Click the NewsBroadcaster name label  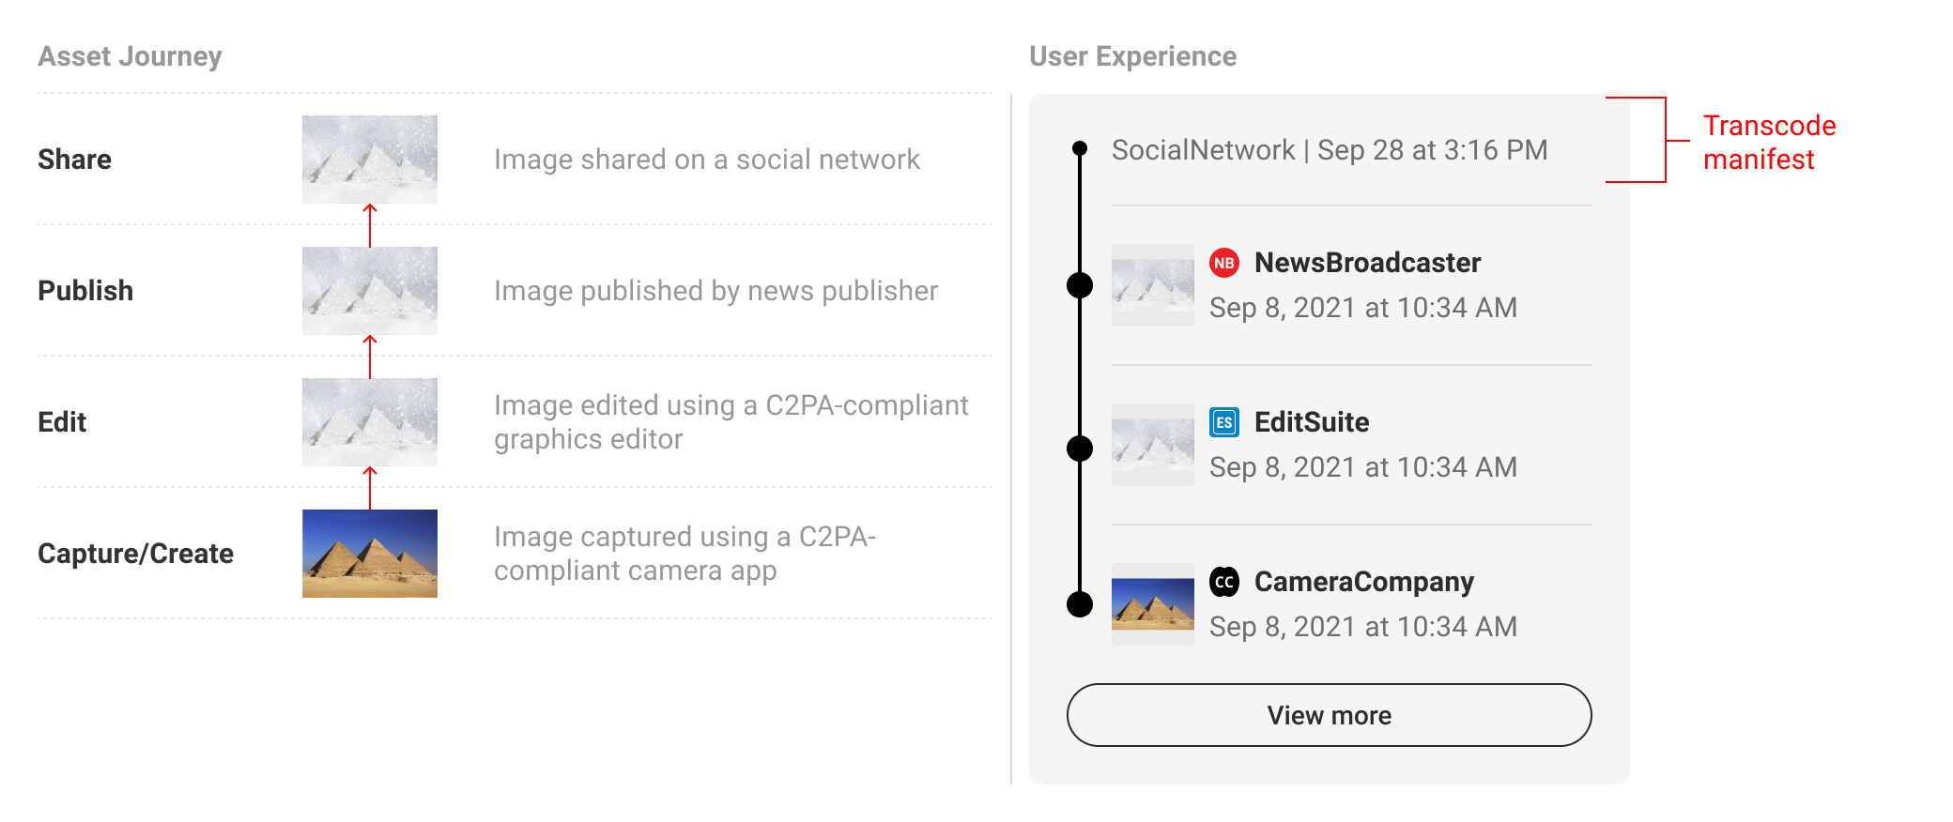(x=1367, y=263)
